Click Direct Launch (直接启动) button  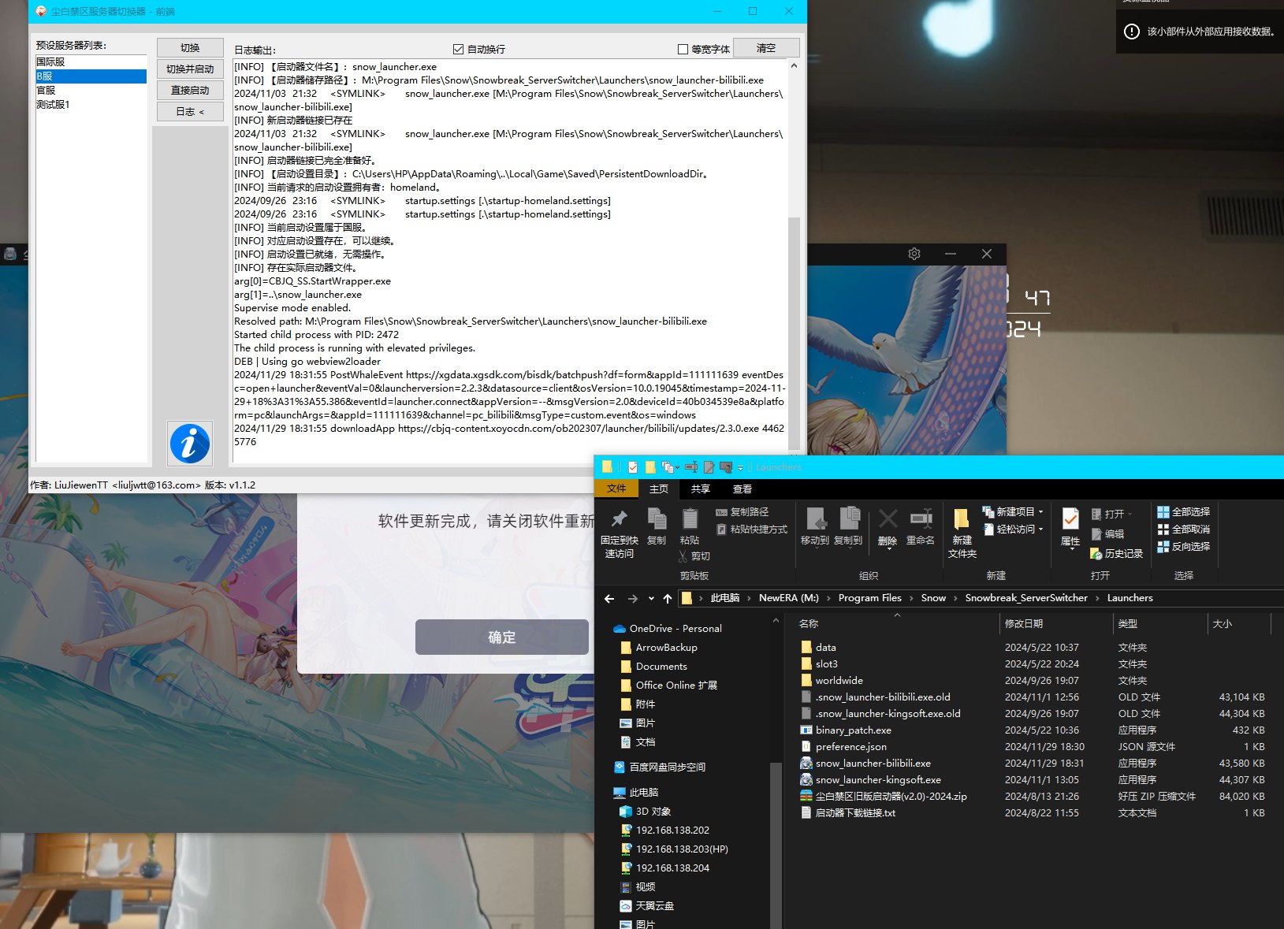pos(190,90)
